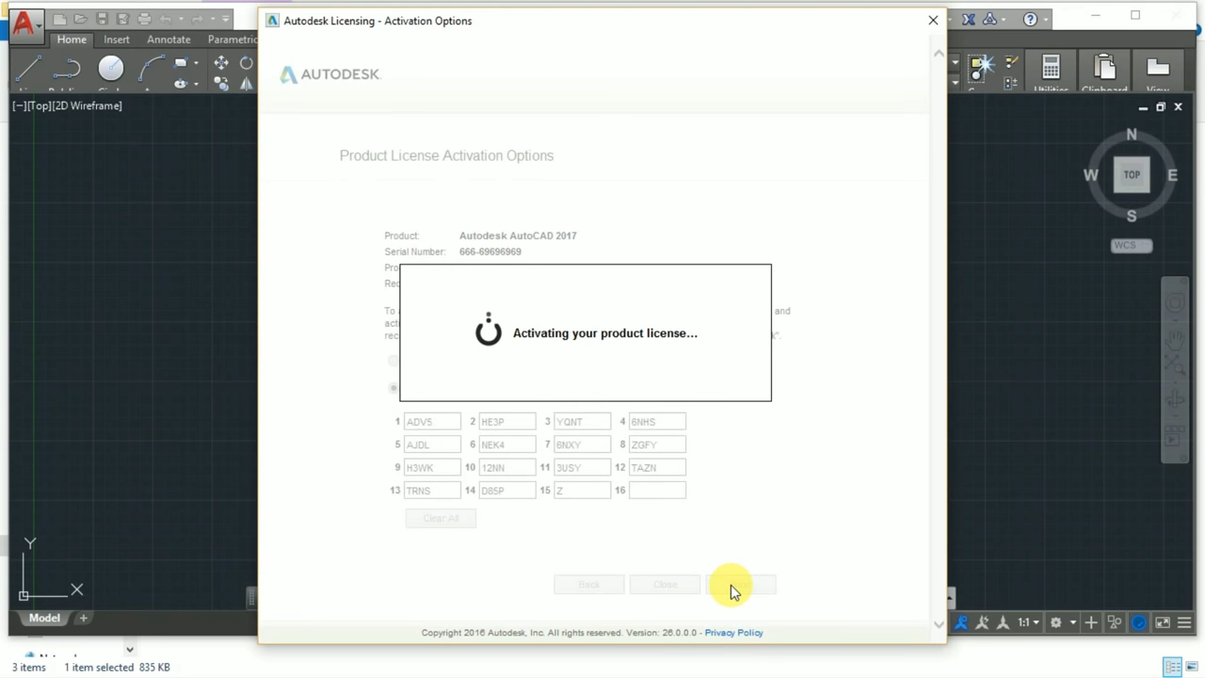
Task: Open the Clipboard panel in the ribbon
Action: [1104, 72]
